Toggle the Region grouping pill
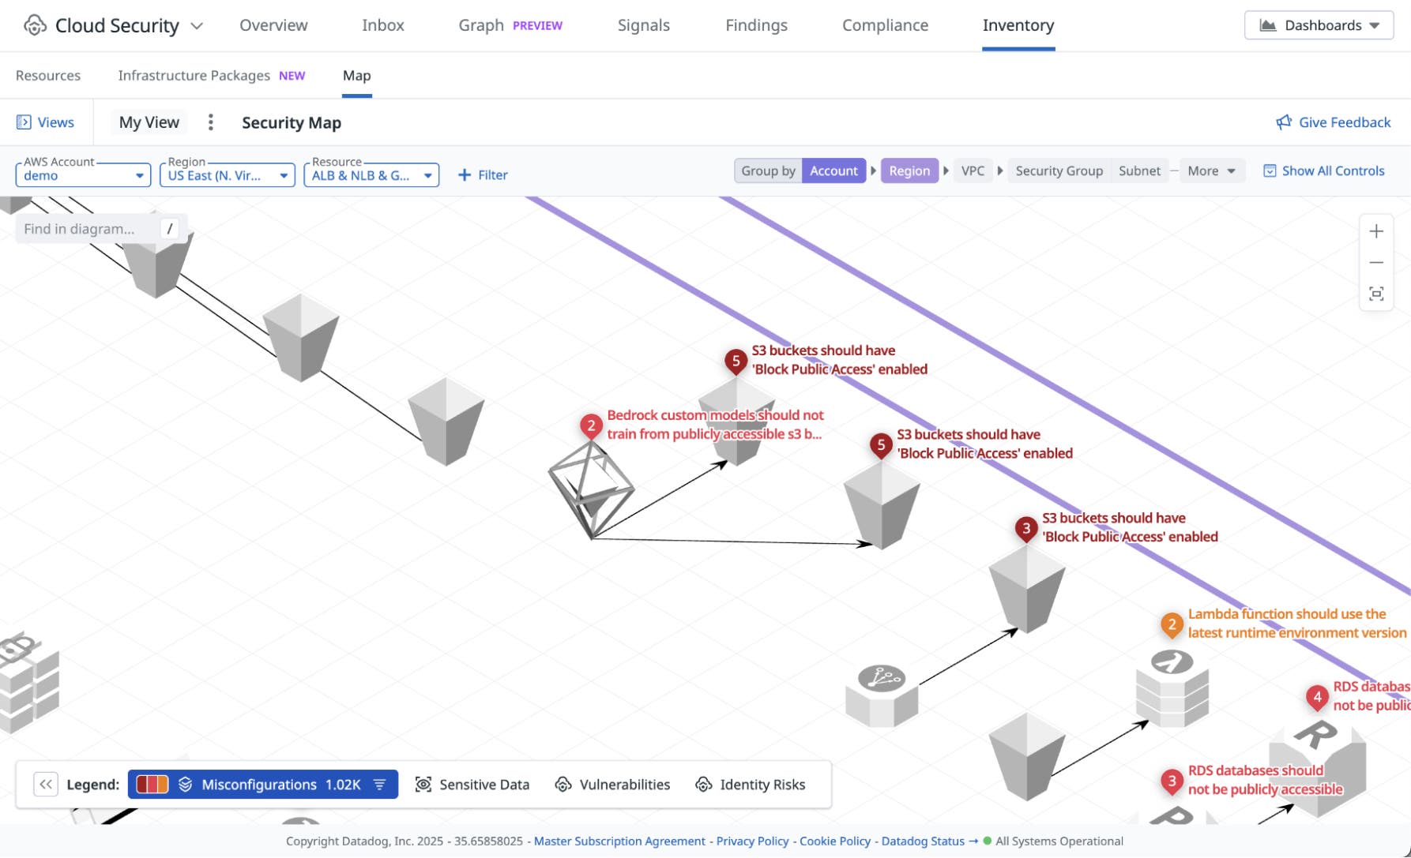Image resolution: width=1411 pixels, height=858 pixels. click(909, 170)
